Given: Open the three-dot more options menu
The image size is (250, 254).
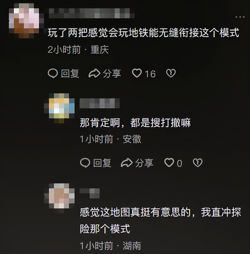Looking at the screenshot, I should click(x=240, y=17).
